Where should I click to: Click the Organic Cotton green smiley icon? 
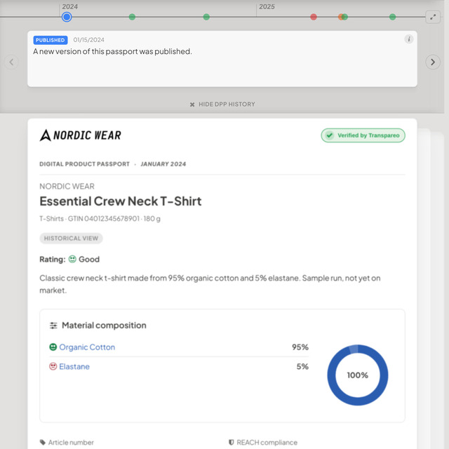(53, 347)
